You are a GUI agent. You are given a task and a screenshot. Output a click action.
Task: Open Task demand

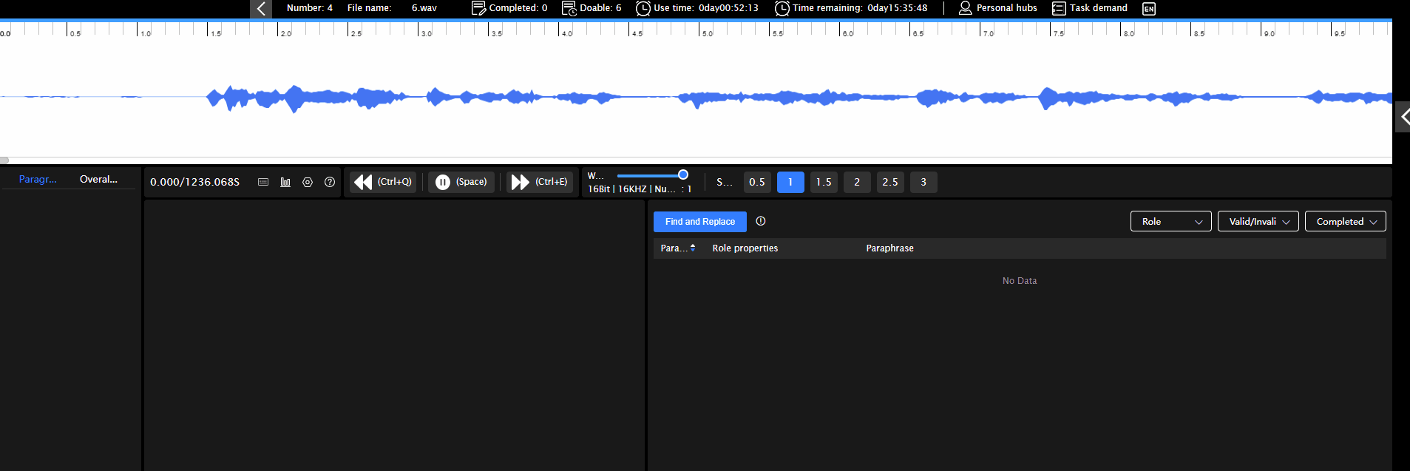pyautogui.click(x=1090, y=8)
